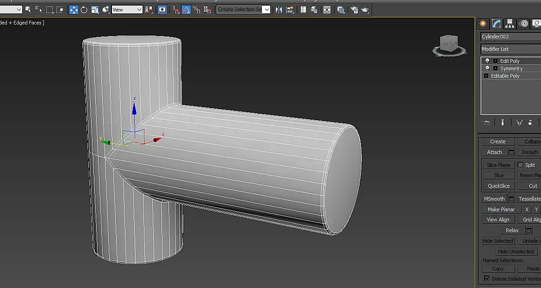Click the teapot Render icon
Screen dimensions: 541x288
tap(365, 10)
